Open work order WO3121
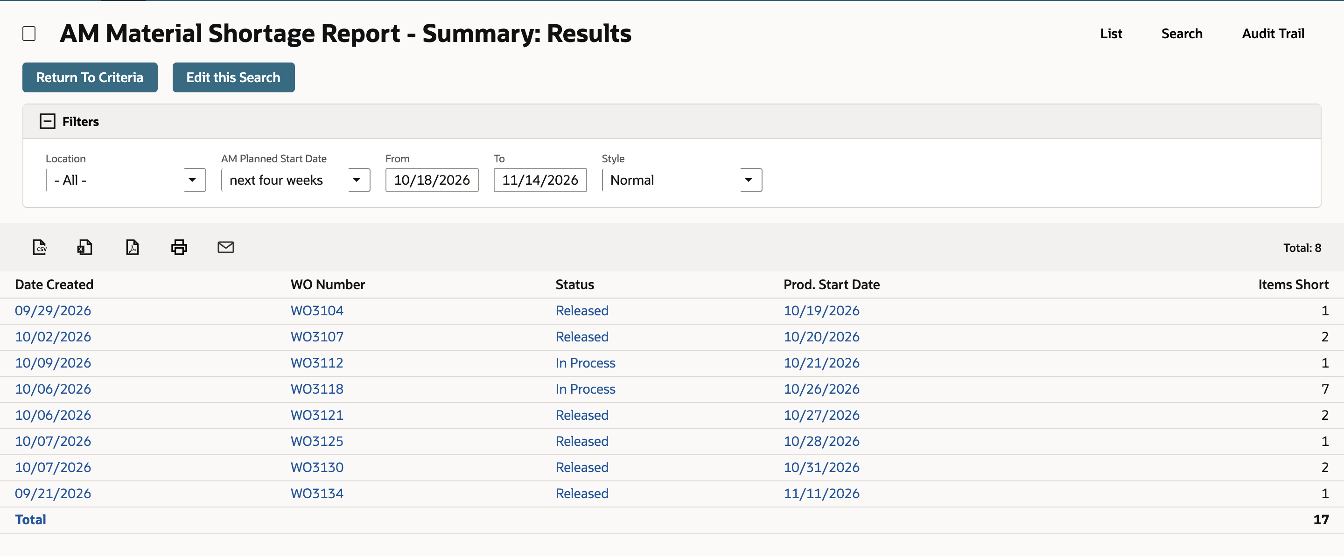 coord(317,415)
